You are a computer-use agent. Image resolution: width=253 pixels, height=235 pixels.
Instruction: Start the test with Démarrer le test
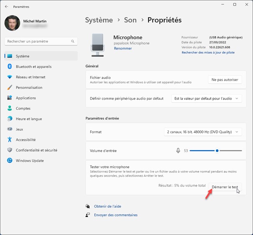(225, 187)
